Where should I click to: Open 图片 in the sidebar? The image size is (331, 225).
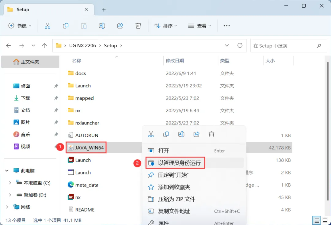(x=25, y=122)
